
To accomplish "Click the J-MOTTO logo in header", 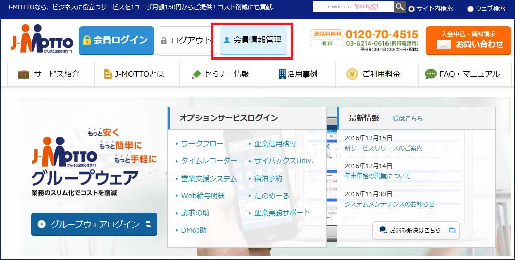I will (x=42, y=39).
